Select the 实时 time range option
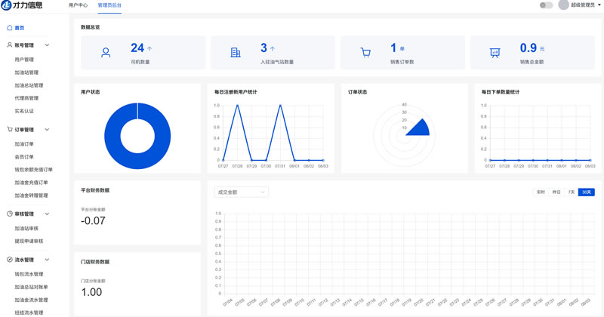Image resolution: width=604 pixels, height=317 pixels. coord(541,192)
